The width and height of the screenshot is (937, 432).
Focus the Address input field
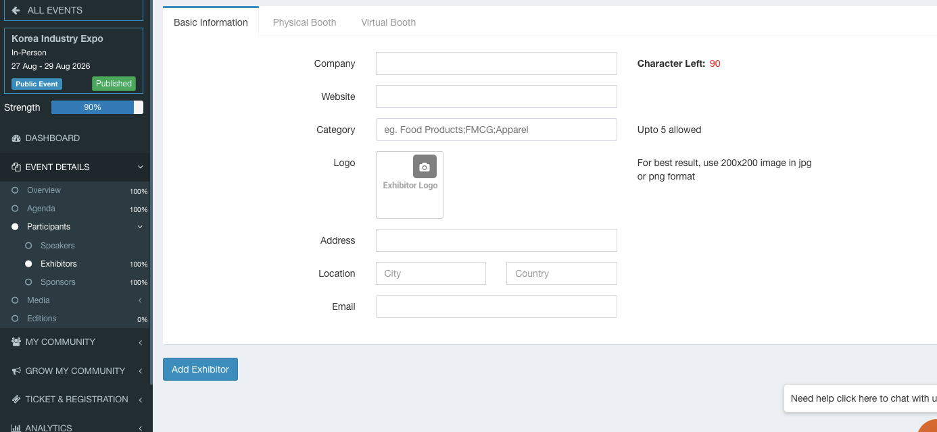(x=496, y=240)
